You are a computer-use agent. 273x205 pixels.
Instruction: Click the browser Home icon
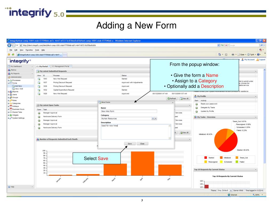click(x=220, y=54)
